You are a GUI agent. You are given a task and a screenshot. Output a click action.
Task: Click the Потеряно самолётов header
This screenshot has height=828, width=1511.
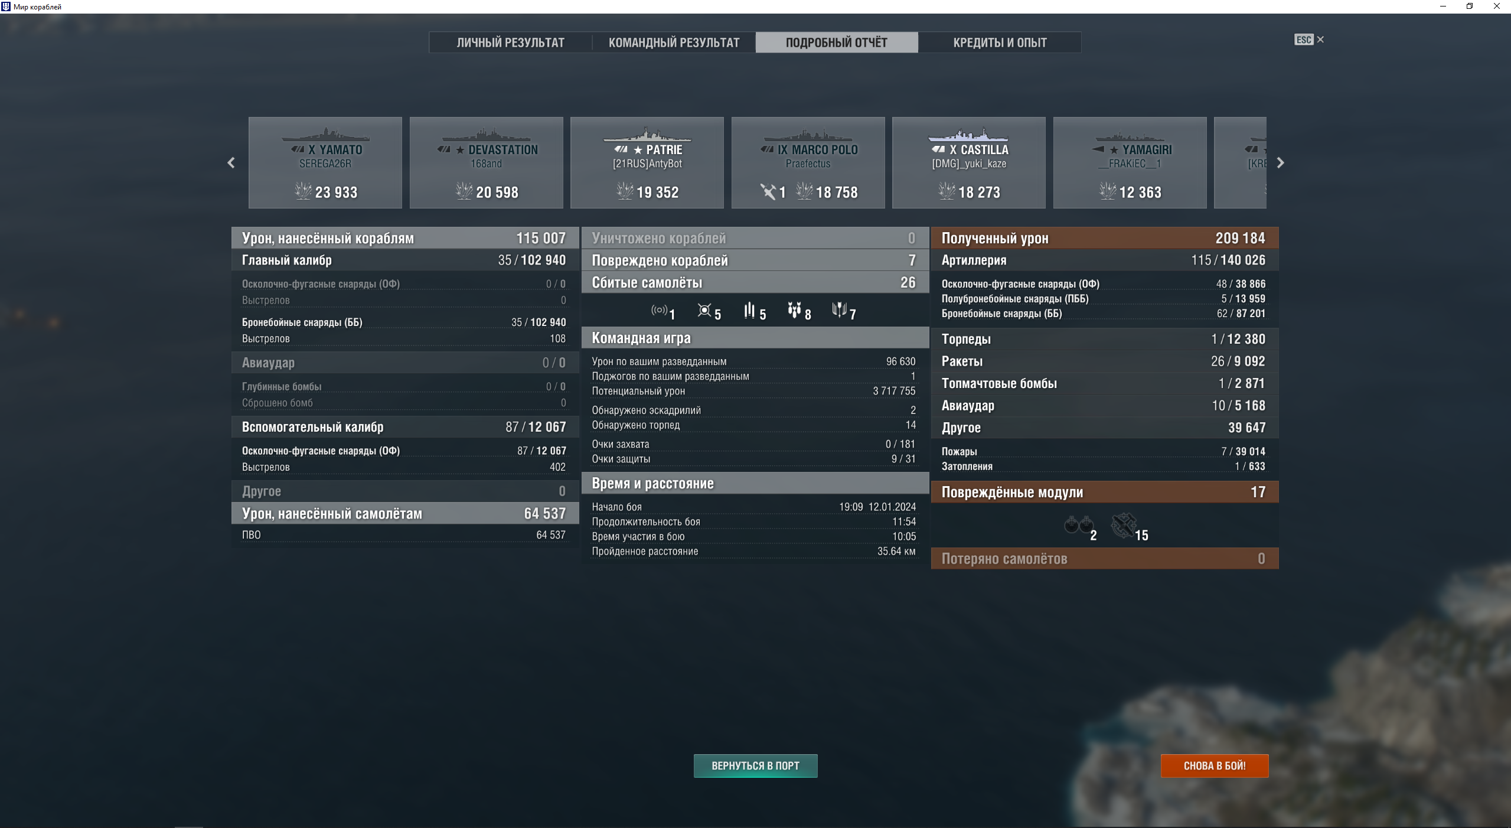point(1105,559)
